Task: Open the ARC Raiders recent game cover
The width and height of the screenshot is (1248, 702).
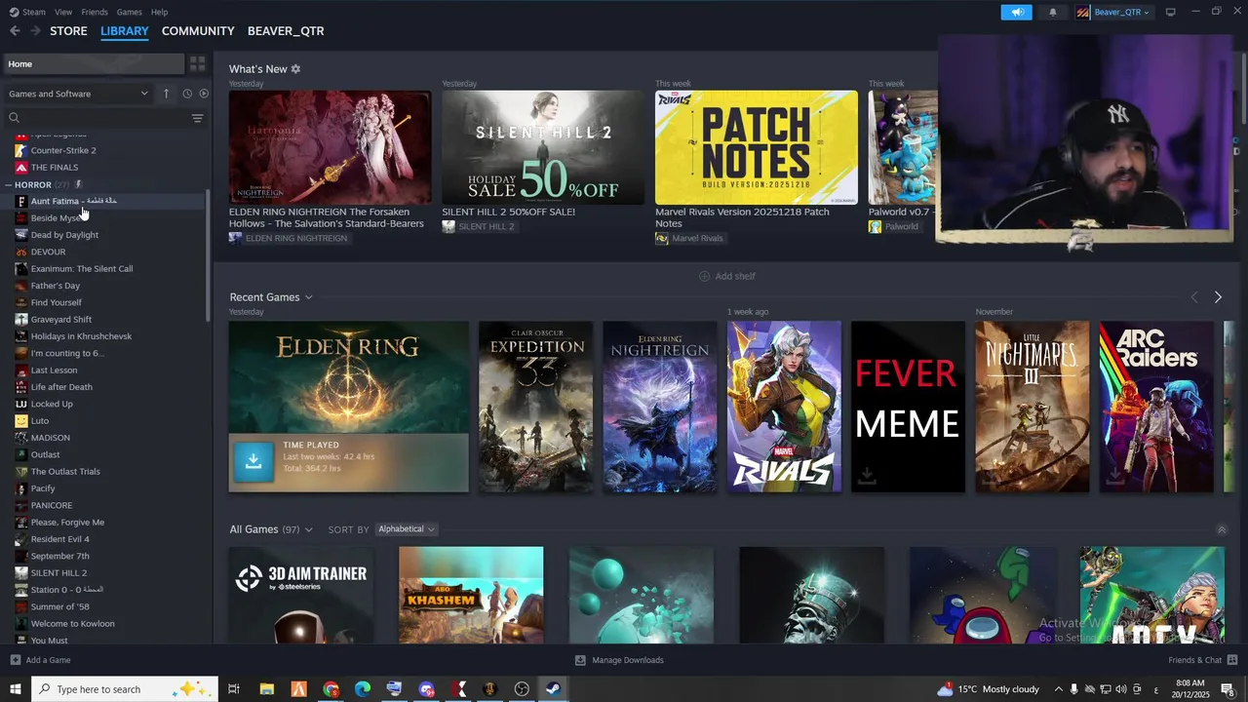Action: point(1156,407)
